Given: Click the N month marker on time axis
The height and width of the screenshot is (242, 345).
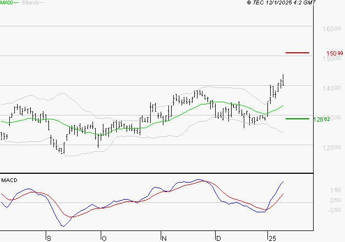Looking at the screenshot, I should (164, 239).
